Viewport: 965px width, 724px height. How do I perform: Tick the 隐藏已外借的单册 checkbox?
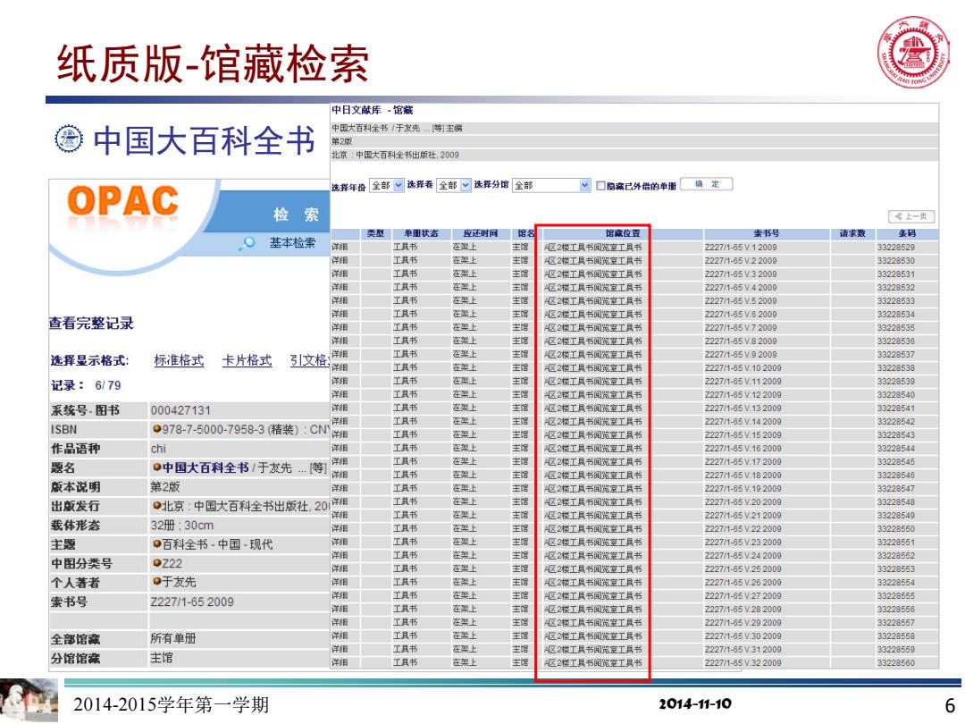click(600, 185)
